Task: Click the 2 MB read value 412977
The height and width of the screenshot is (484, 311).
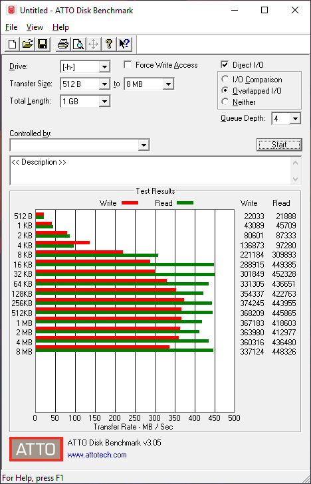Action: pyautogui.click(x=284, y=333)
